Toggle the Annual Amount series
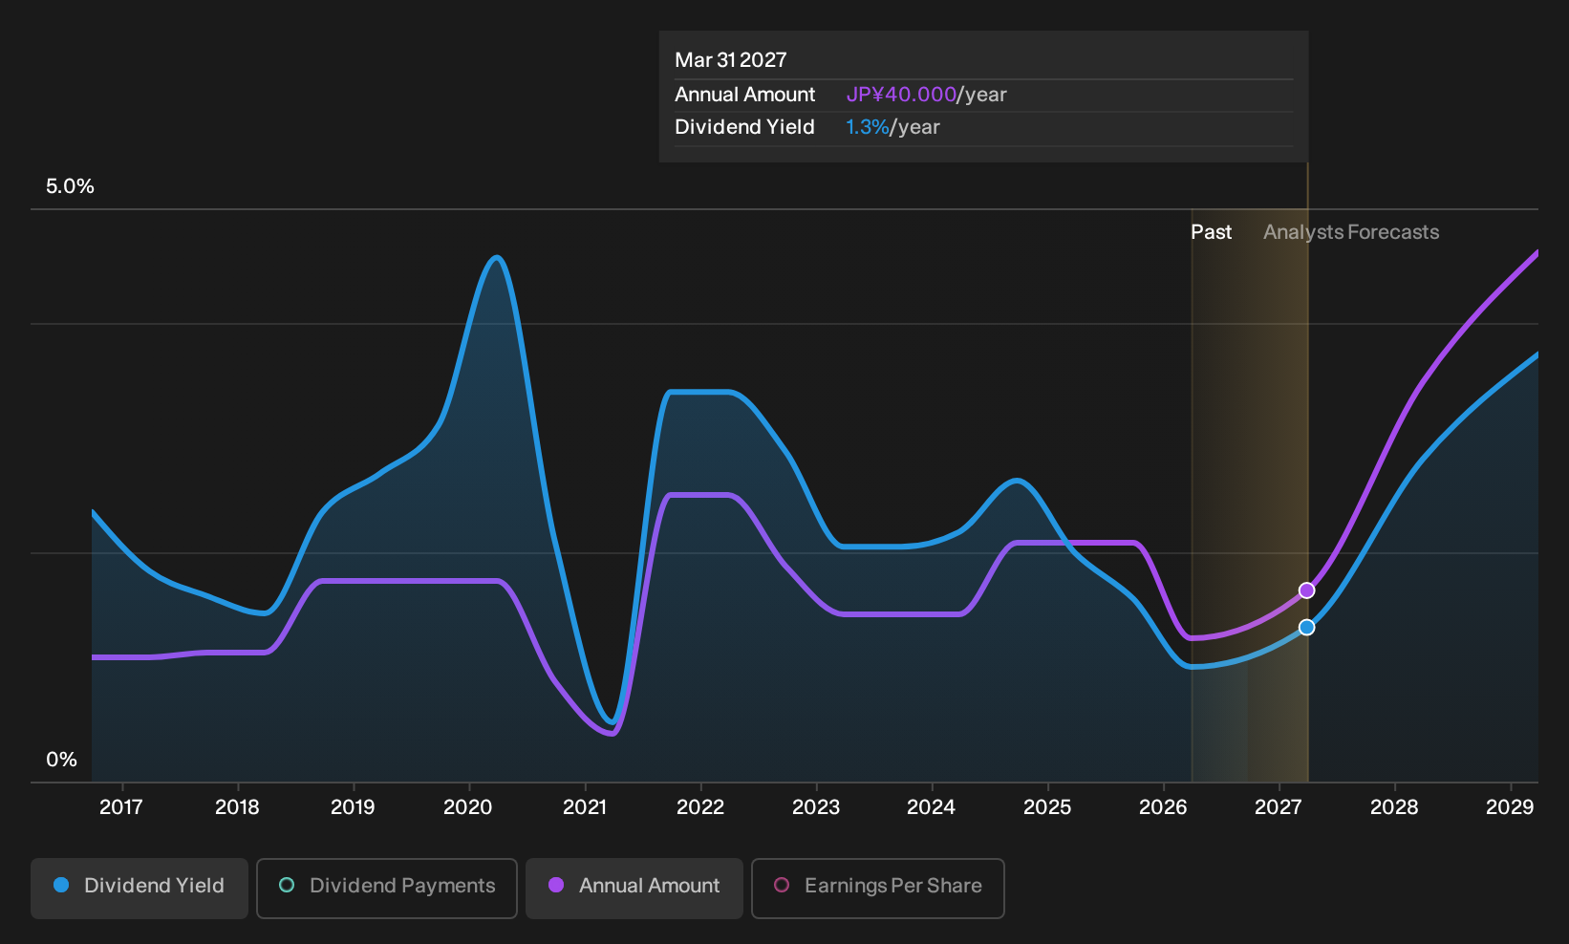 (x=634, y=888)
